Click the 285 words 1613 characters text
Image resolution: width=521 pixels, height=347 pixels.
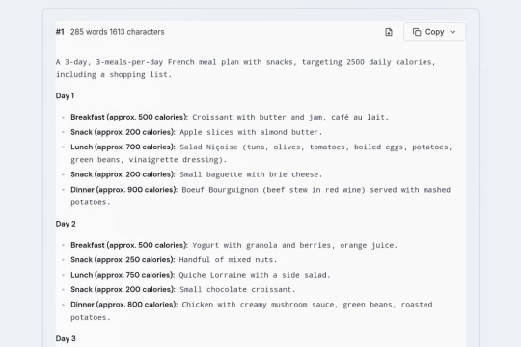click(x=118, y=32)
